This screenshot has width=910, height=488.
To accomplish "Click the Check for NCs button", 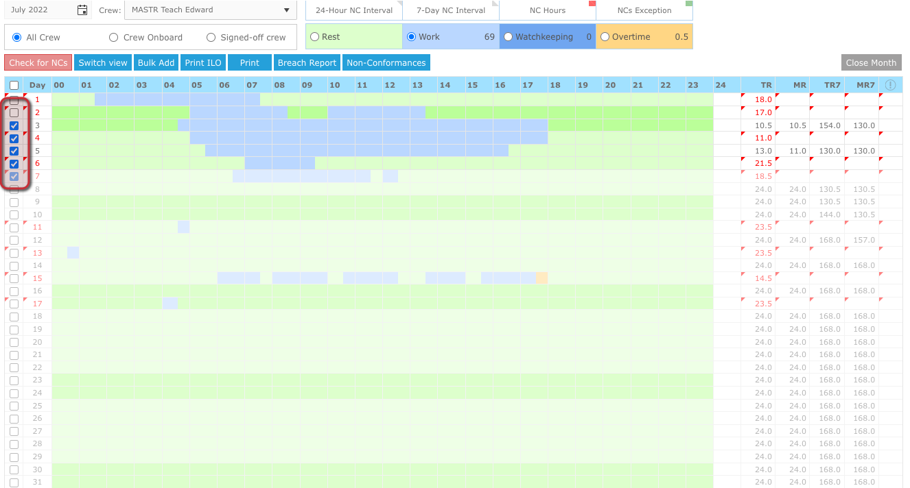I will (x=38, y=62).
